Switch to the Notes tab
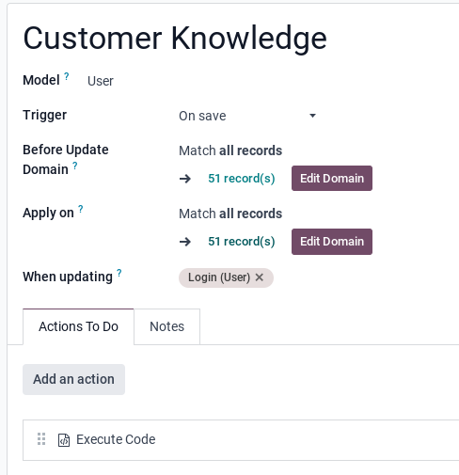Viewport: 459px width, 475px height. tap(166, 326)
